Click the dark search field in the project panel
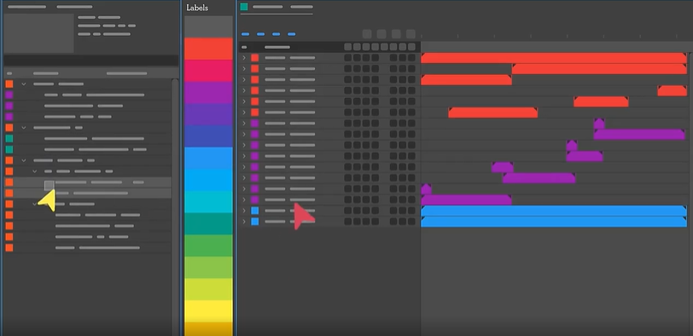This screenshot has width=693, height=336. click(91, 61)
